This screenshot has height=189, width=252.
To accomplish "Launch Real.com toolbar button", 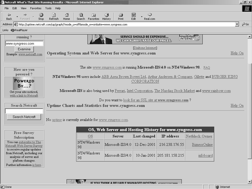I will [x=150, y=17].
